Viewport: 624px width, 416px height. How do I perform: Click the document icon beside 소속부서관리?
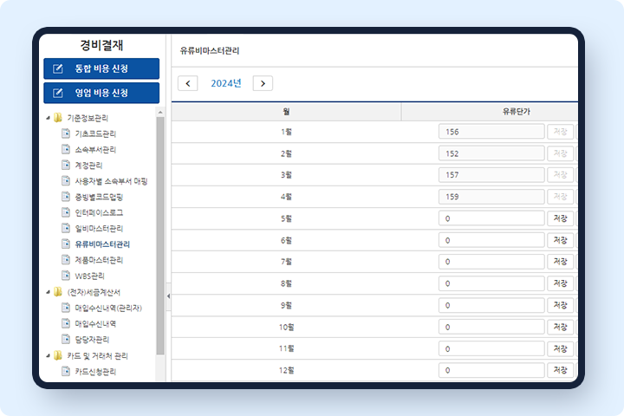tap(66, 149)
